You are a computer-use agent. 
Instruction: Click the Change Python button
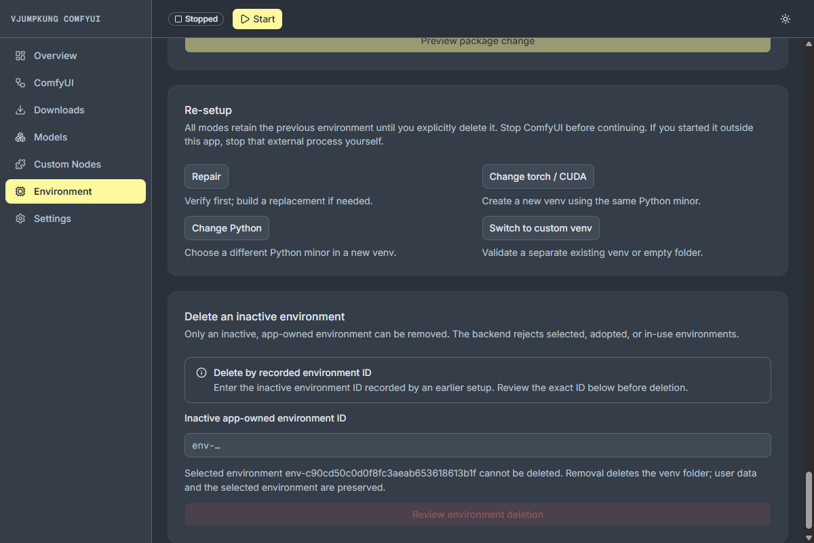coord(227,228)
